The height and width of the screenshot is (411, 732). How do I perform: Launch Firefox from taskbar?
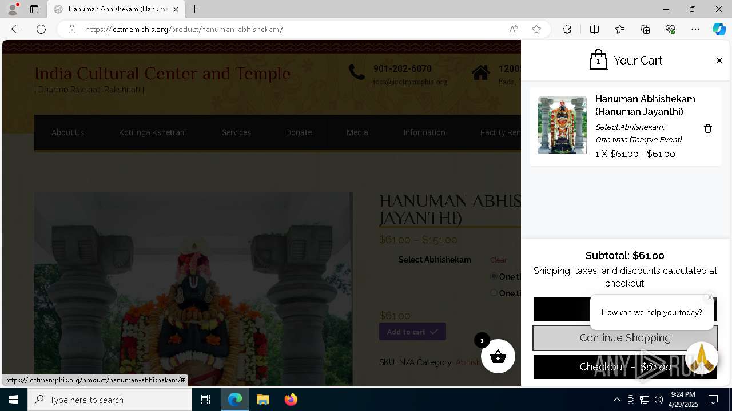(x=291, y=400)
